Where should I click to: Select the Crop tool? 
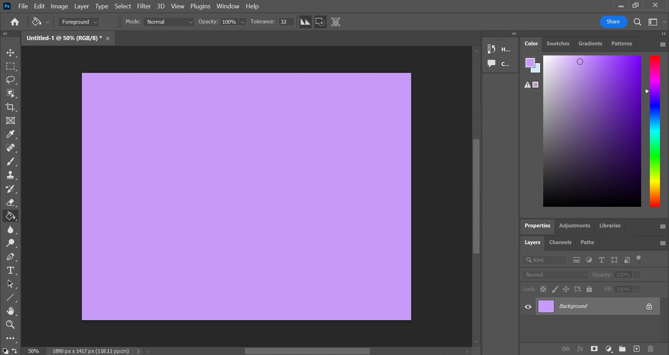point(10,107)
